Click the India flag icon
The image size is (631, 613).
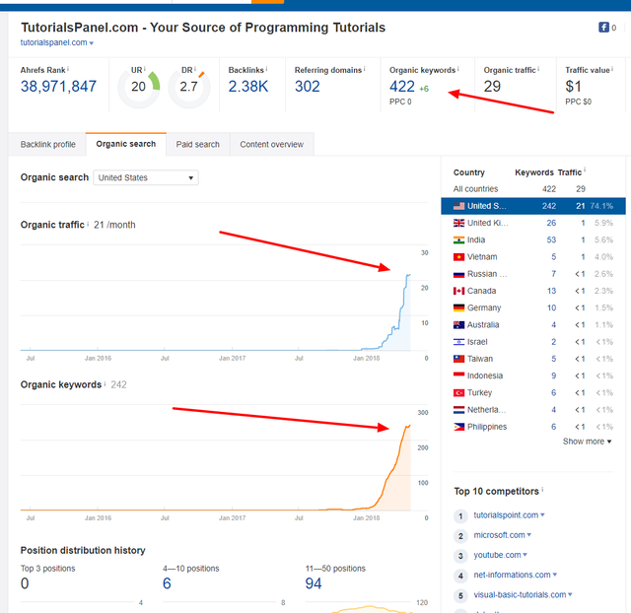click(458, 240)
